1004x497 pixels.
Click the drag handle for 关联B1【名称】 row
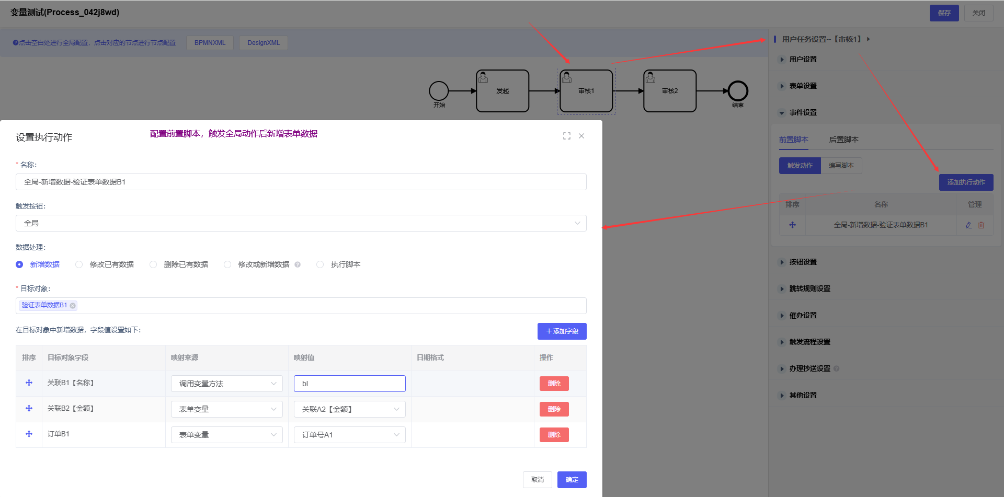(x=29, y=383)
